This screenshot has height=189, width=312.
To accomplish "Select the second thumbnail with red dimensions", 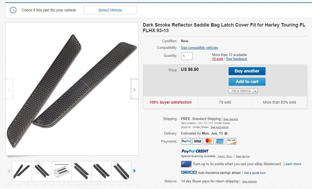I will [x=42, y=171].
